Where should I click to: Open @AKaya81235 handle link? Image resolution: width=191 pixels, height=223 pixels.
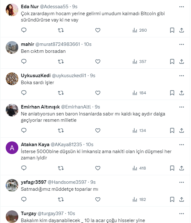[66, 145]
